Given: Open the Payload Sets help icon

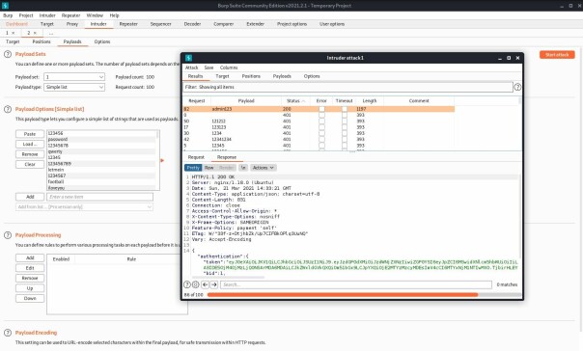Looking at the screenshot, I should (8, 54).
